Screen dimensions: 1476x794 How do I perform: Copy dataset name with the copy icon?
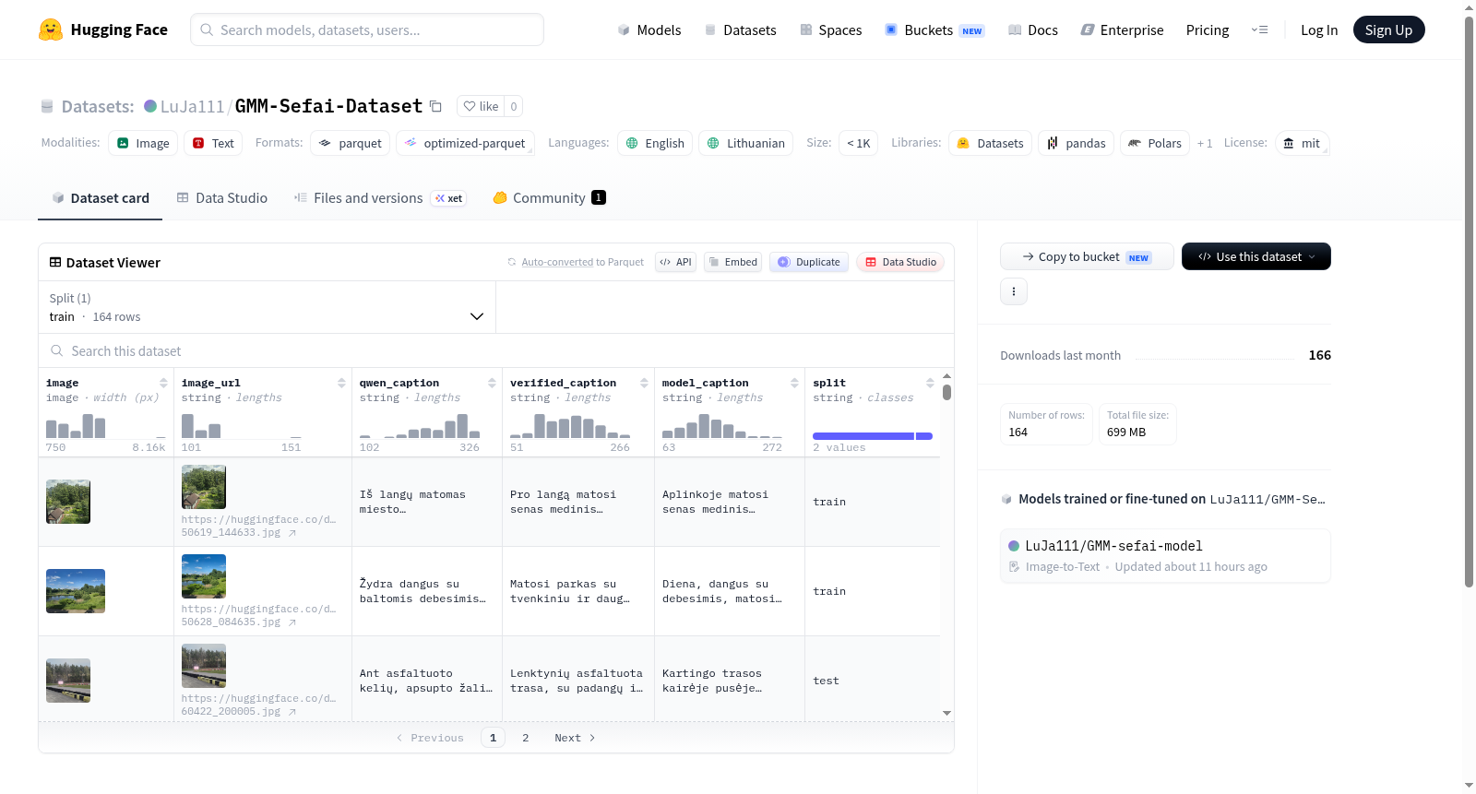tap(436, 107)
